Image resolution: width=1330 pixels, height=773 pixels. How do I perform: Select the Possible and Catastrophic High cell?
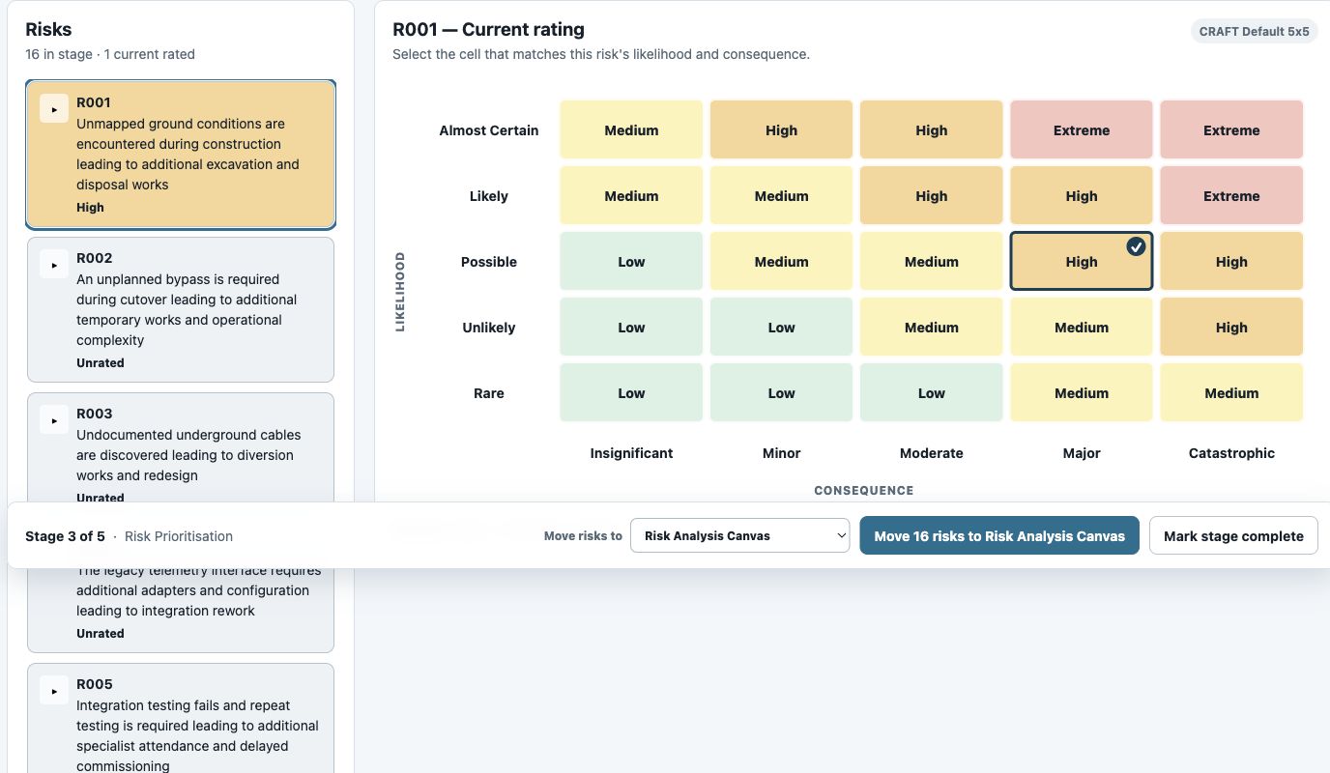tap(1231, 261)
